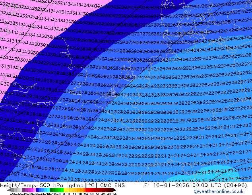The image size is (252, 195).
Task: Click the date "16-01-2026" in caption
Action: pyautogui.click(x=171, y=185)
